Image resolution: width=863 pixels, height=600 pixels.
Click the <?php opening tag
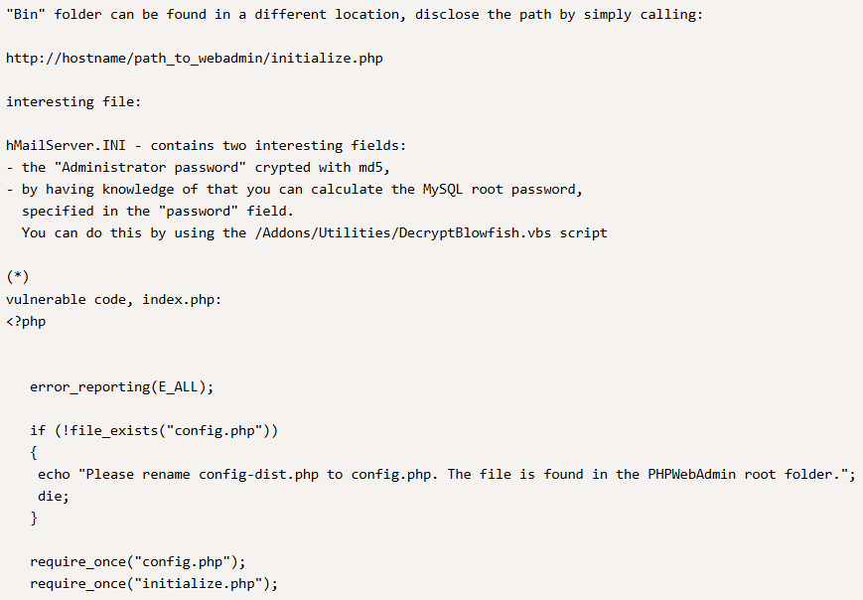pyautogui.click(x=26, y=322)
